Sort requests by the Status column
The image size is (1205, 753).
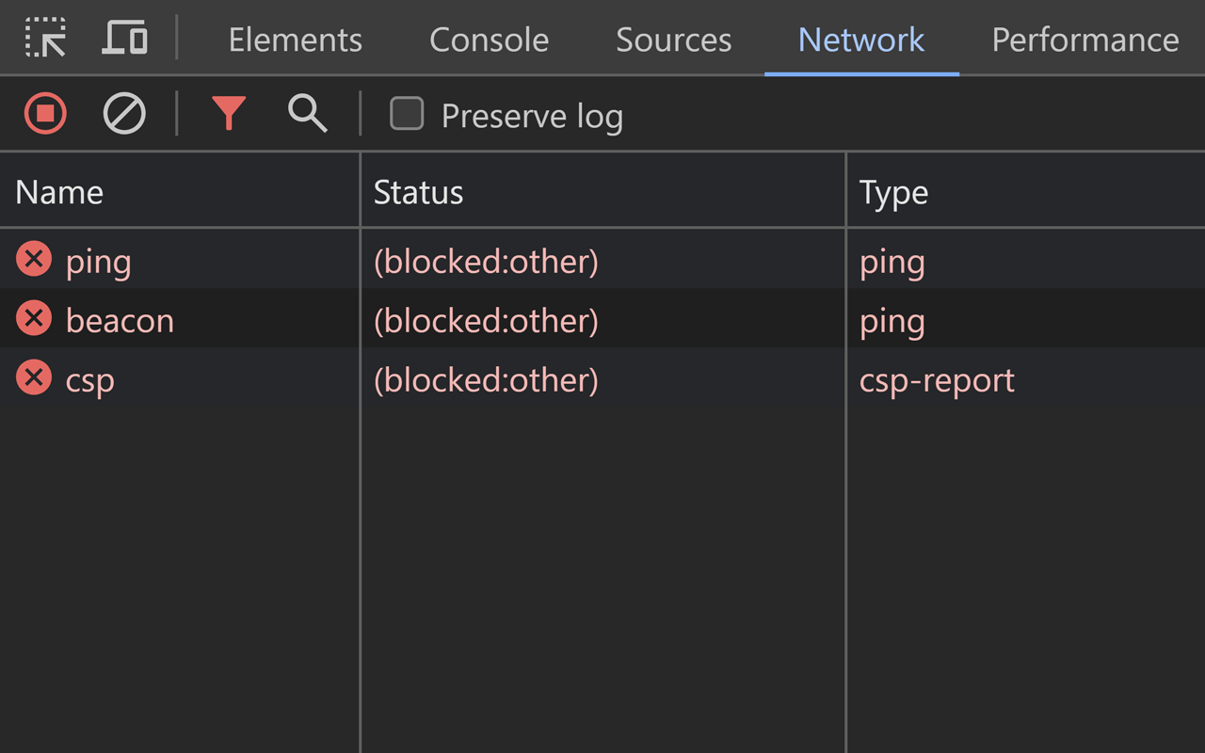click(418, 191)
